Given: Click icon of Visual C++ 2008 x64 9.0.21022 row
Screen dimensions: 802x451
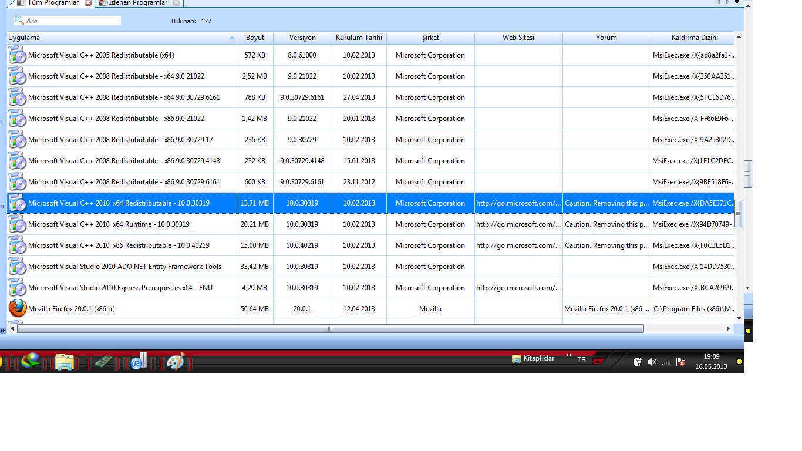Looking at the screenshot, I should 18,76.
